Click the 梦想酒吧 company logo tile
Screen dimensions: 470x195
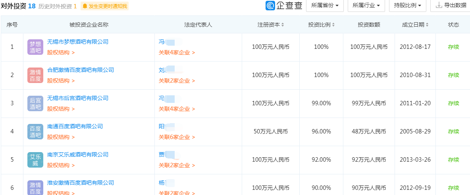coord(35,47)
